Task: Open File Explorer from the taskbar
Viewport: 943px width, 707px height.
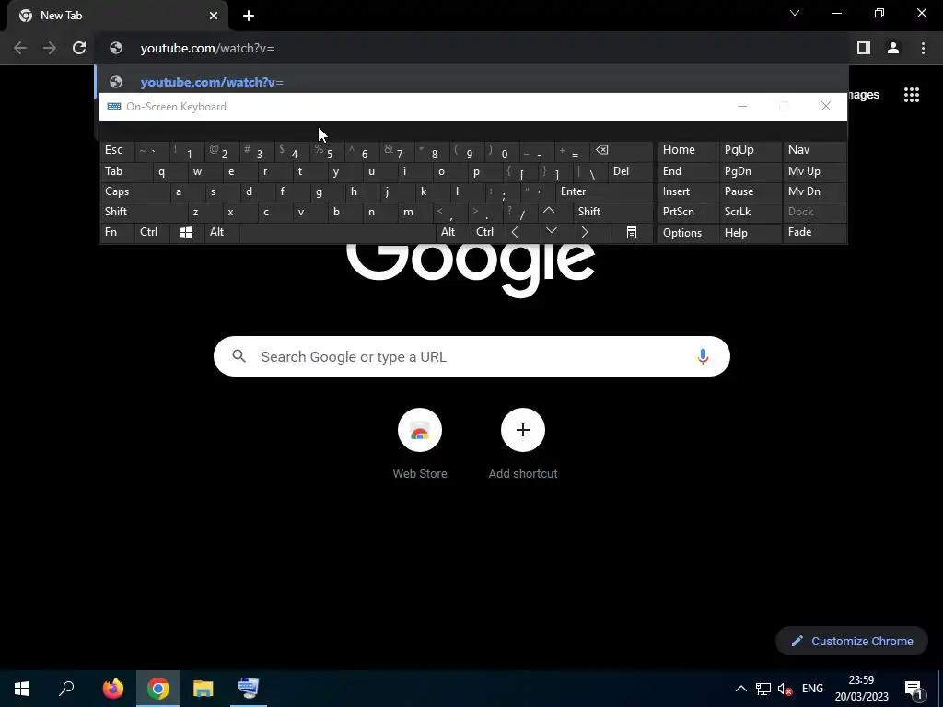Action: [204, 689]
